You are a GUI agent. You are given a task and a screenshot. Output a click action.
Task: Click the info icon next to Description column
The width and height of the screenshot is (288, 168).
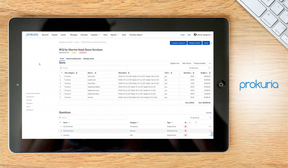tap(129, 73)
